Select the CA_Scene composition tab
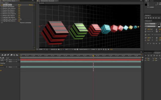The image size is (161, 100). point(42,3)
